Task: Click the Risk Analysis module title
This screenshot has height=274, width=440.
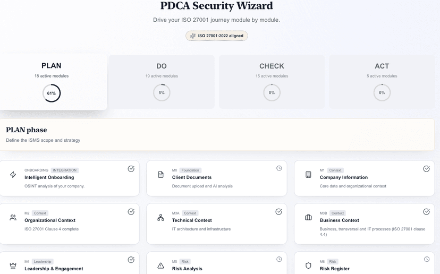Action: (x=187, y=269)
